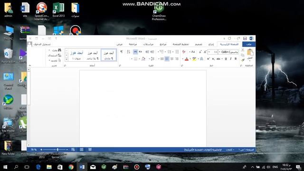Toggle the Justify alignment button

[162, 59]
